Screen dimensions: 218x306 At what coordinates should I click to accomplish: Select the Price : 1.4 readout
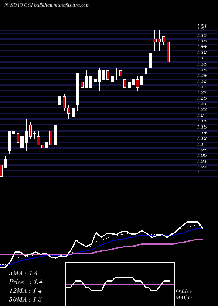click(x=25, y=282)
